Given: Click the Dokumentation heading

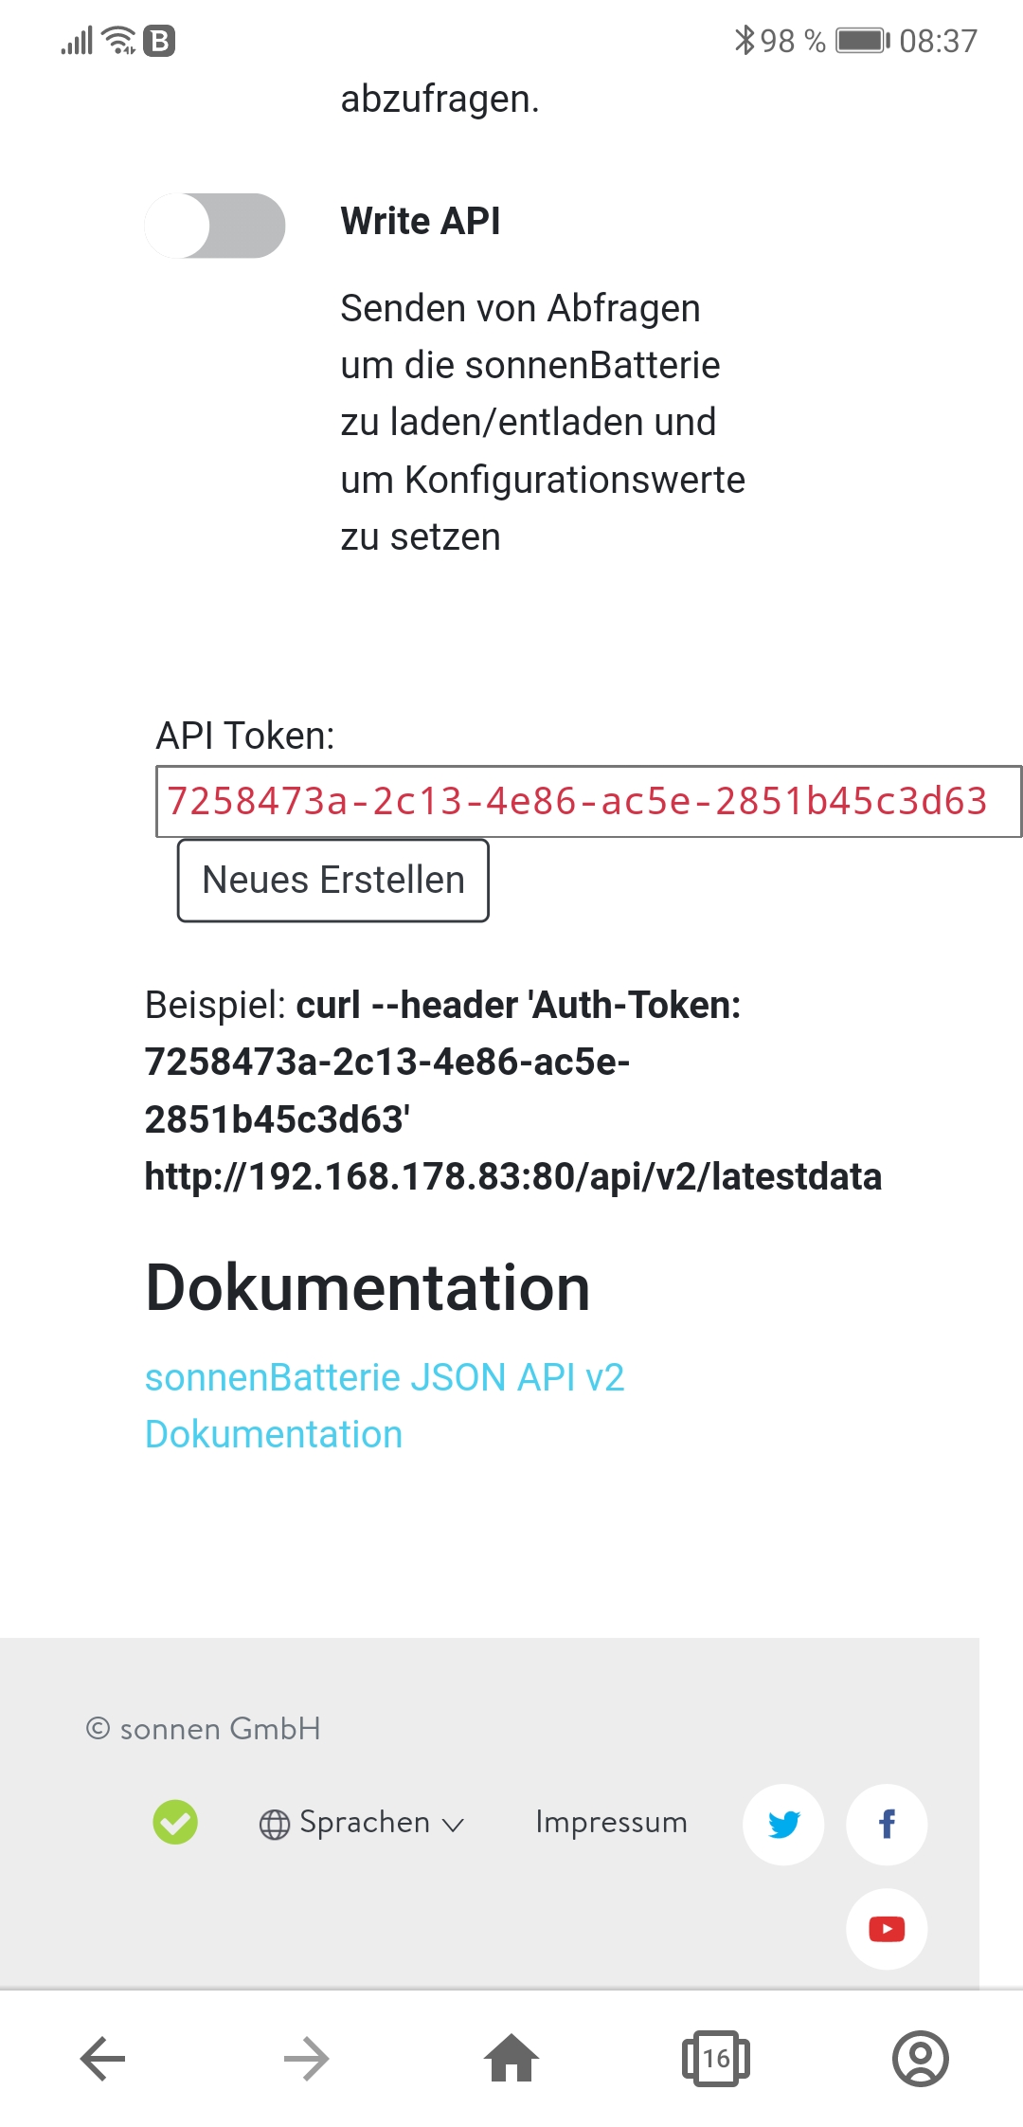Looking at the screenshot, I should click(x=368, y=1288).
